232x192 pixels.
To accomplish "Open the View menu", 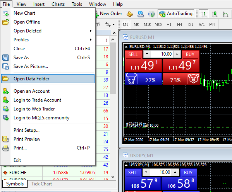I will click(x=21, y=4).
